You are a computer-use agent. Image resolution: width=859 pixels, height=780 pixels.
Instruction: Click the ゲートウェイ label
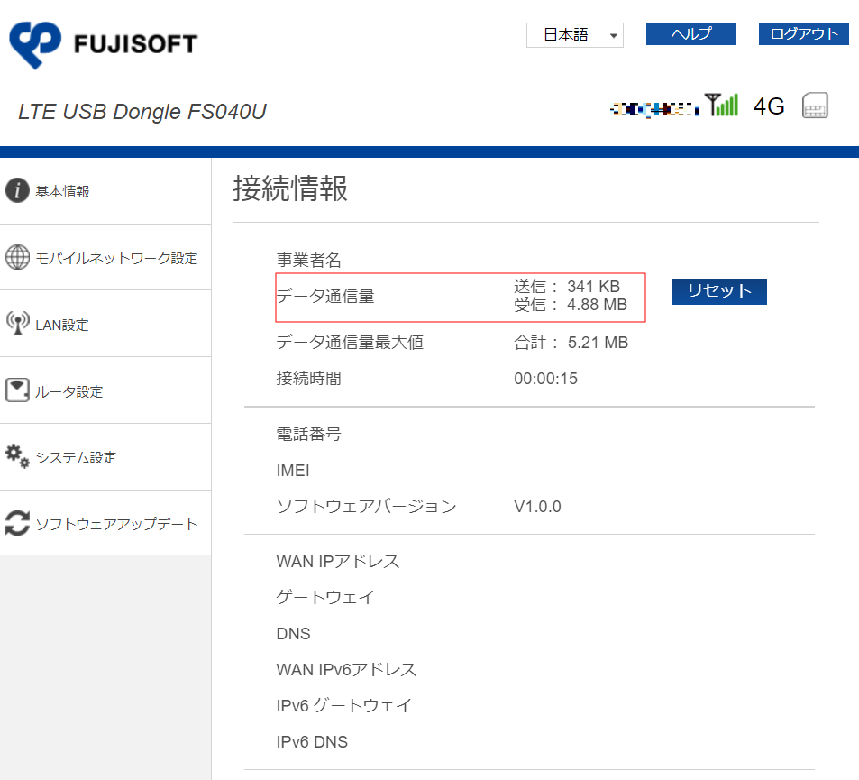[x=325, y=598]
